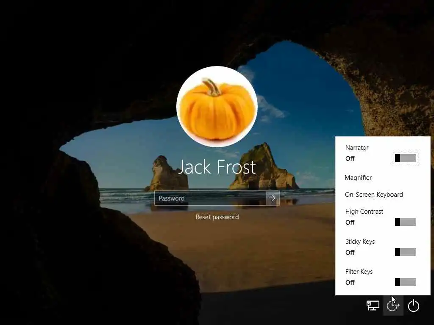Click the Off status under Narrator

coord(350,158)
